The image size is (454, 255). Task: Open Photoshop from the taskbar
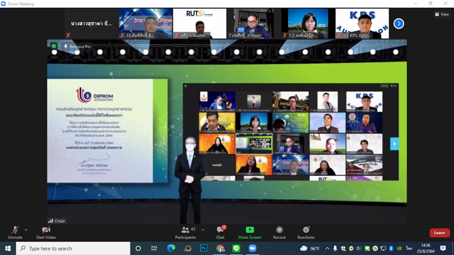(204, 249)
